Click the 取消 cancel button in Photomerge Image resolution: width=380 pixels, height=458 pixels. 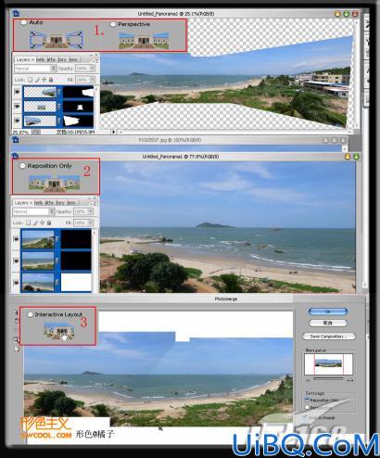click(x=328, y=323)
